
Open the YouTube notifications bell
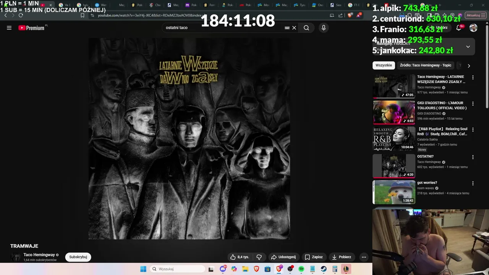pos(459,27)
